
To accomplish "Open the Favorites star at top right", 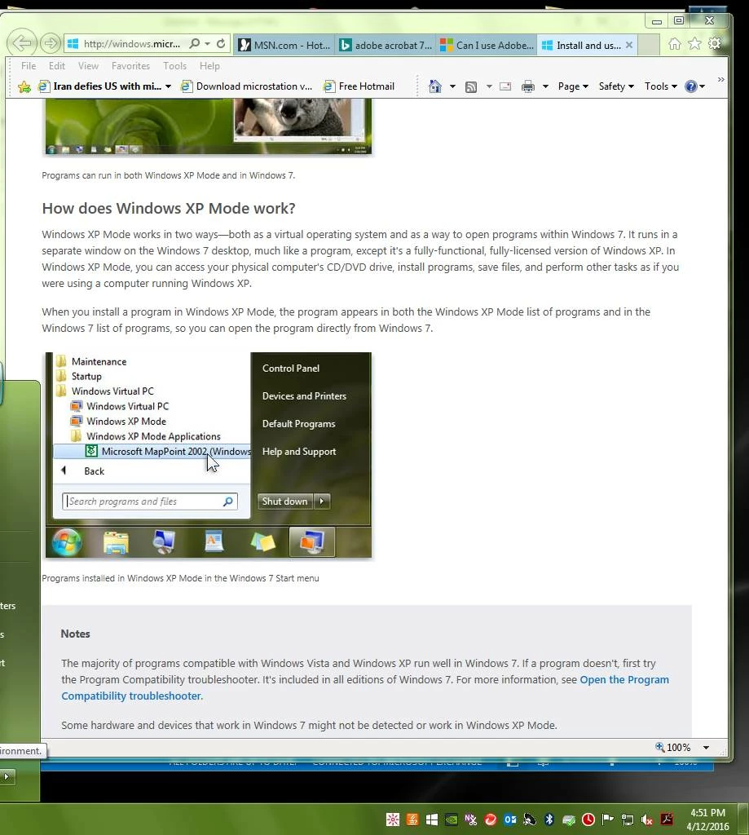I will [x=694, y=44].
